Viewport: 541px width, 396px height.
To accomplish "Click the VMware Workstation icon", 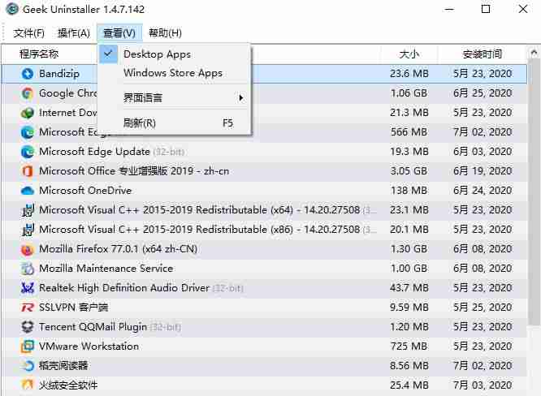I will click(28, 346).
